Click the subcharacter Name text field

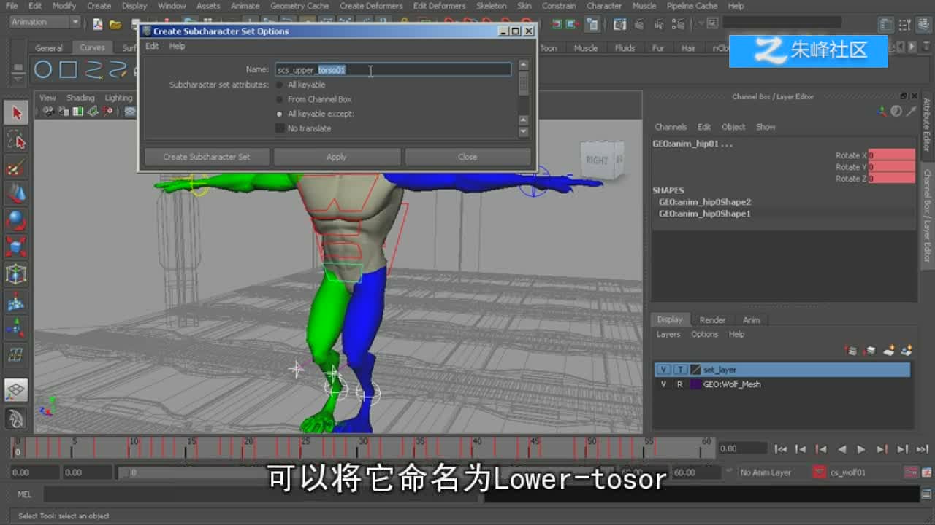tap(393, 70)
